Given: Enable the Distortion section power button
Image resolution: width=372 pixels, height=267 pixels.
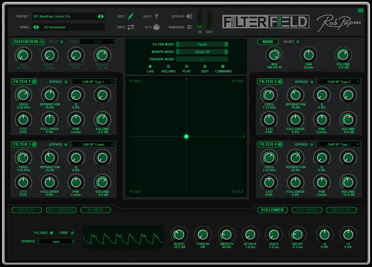Looking at the screenshot, I should click(x=42, y=42).
